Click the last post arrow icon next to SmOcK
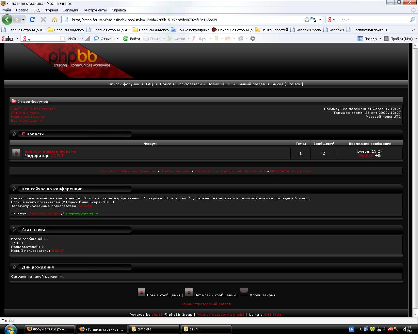This screenshot has height=334, width=418. [378, 156]
